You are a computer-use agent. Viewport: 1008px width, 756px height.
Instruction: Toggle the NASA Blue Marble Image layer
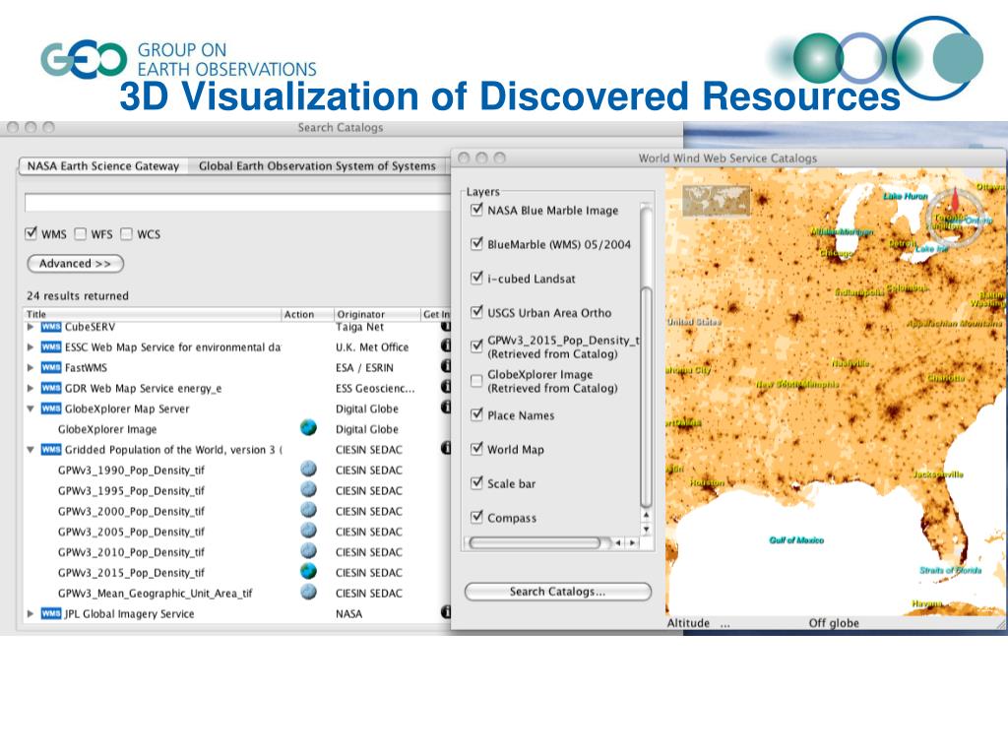tap(476, 210)
